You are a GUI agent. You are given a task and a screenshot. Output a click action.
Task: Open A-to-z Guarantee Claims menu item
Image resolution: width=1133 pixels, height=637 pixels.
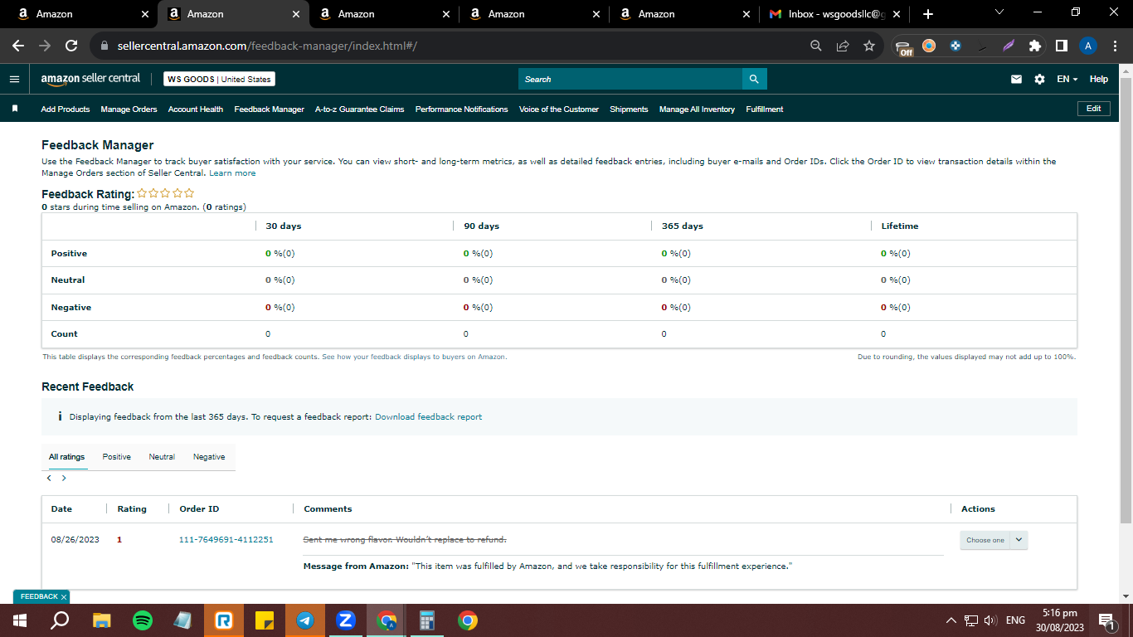point(359,109)
